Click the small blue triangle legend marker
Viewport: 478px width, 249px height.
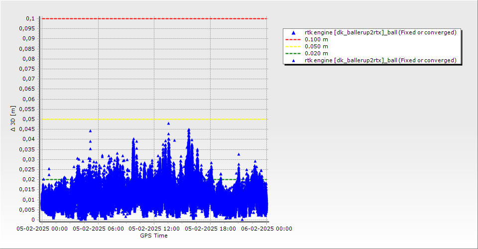click(294, 61)
